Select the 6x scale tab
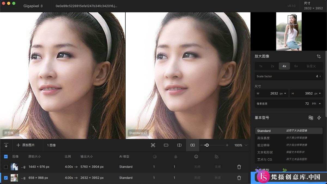Screen dimensions: 327x184 (x=296, y=66)
